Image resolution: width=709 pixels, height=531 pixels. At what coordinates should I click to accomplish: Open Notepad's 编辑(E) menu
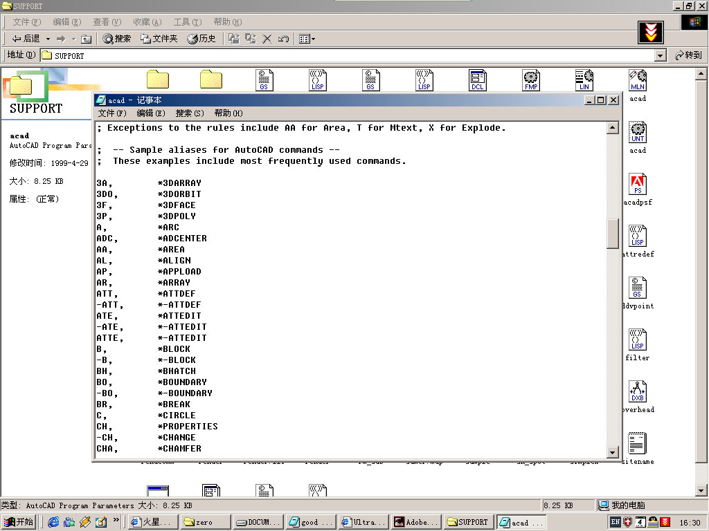tap(151, 113)
